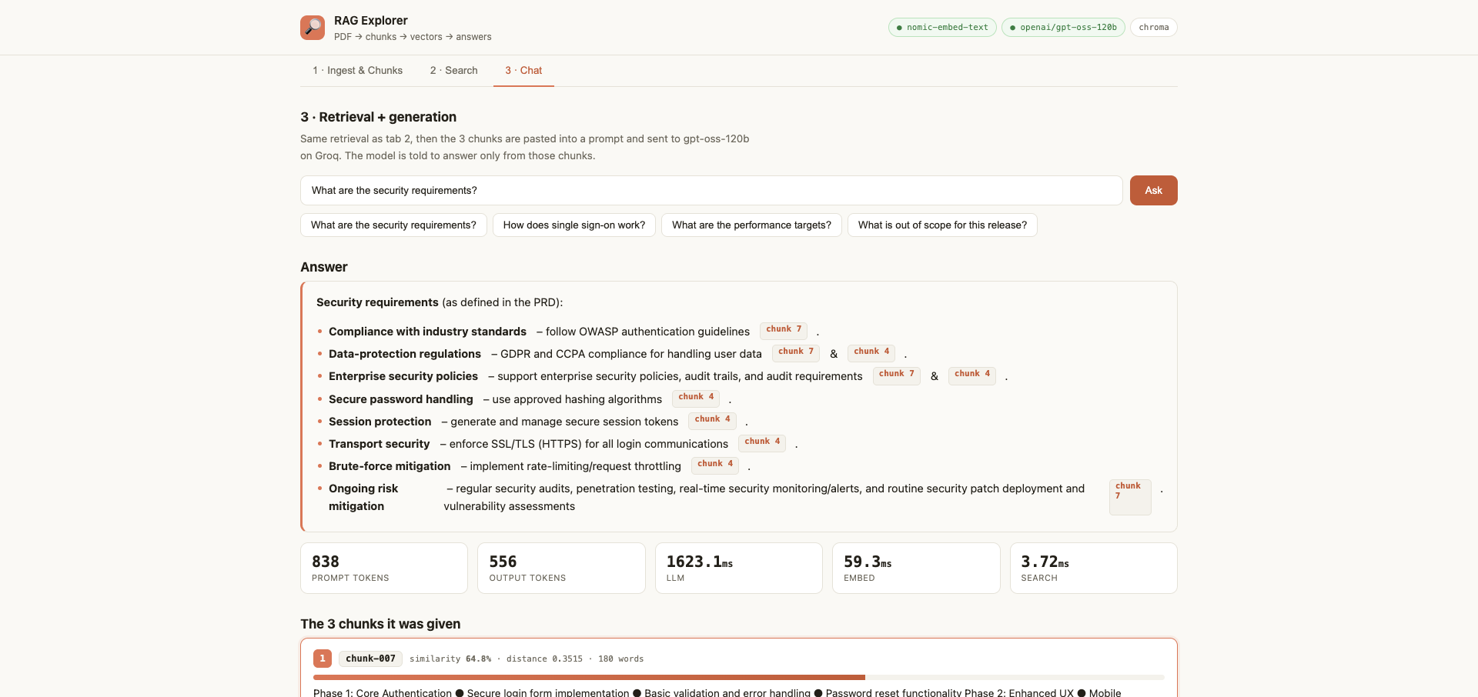Click chunk 7 citation on Ongoing risk mitigation line
The image size is (1478, 697).
(1130, 497)
